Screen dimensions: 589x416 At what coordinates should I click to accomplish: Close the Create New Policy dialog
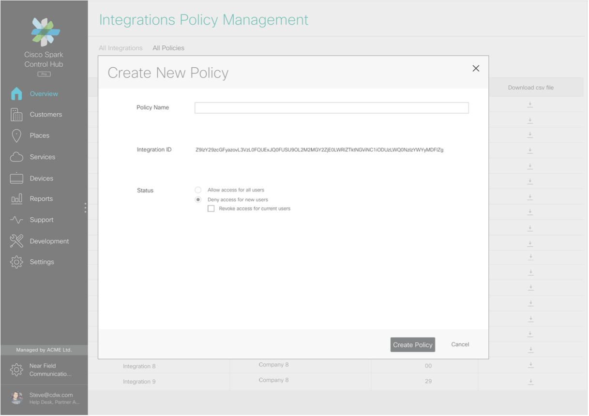pyautogui.click(x=476, y=69)
